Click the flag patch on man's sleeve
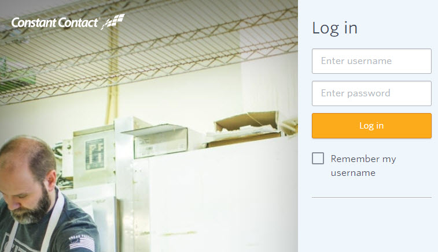The height and width of the screenshot is (252, 438). [82, 243]
